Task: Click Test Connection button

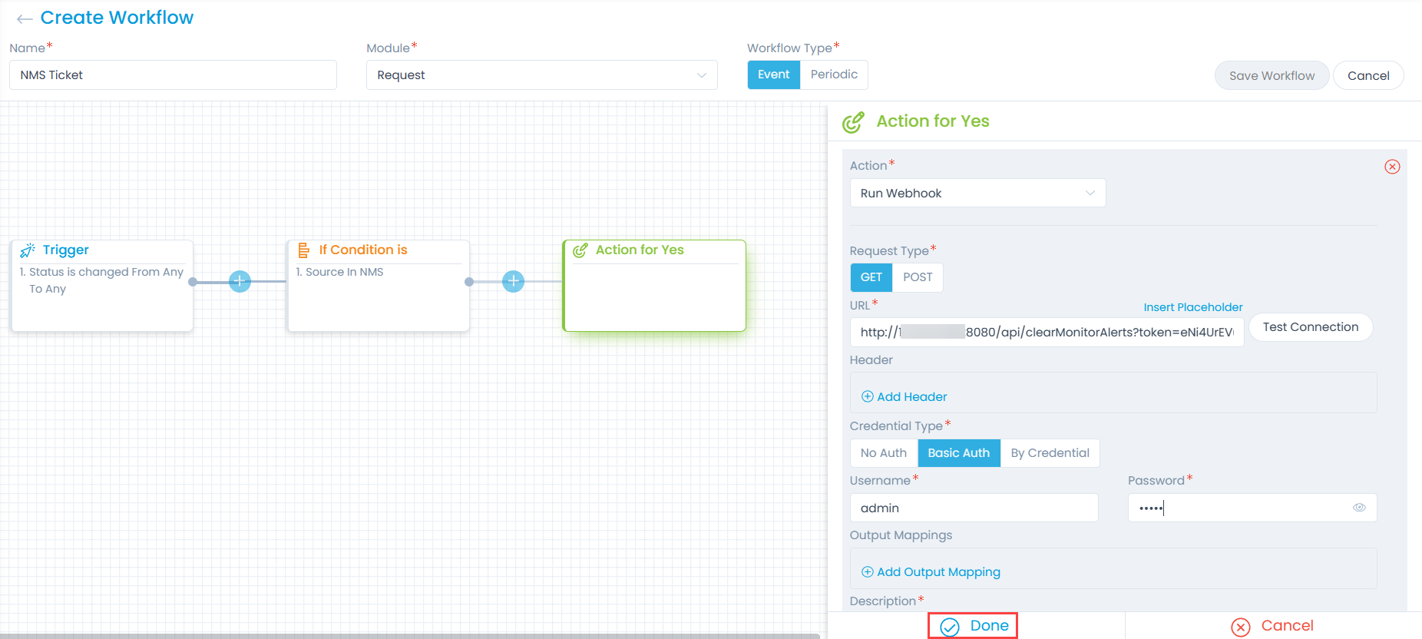Action: pos(1311,327)
